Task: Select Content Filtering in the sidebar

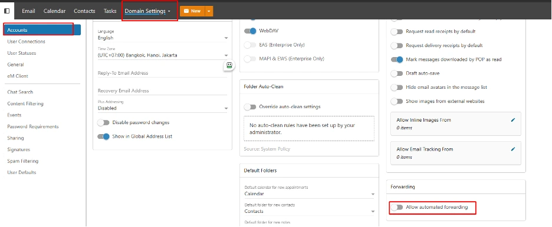Action: click(x=25, y=104)
